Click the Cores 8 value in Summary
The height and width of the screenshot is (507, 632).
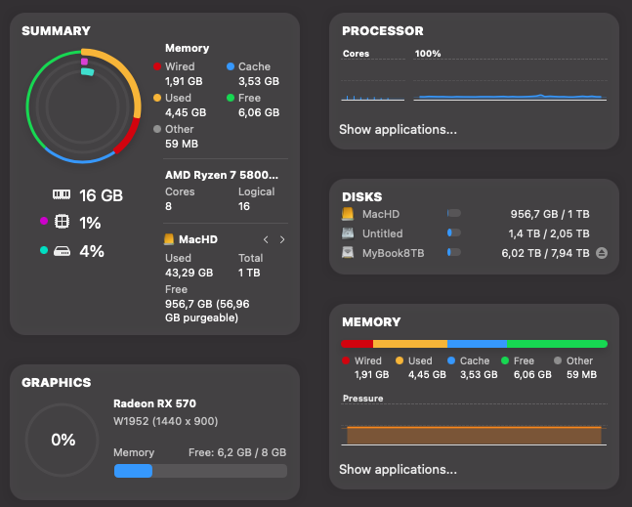tap(168, 206)
